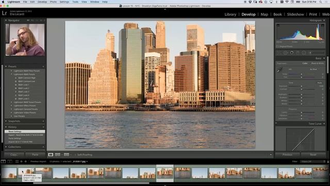
Task: Open the Print module
Action: pos(313,14)
